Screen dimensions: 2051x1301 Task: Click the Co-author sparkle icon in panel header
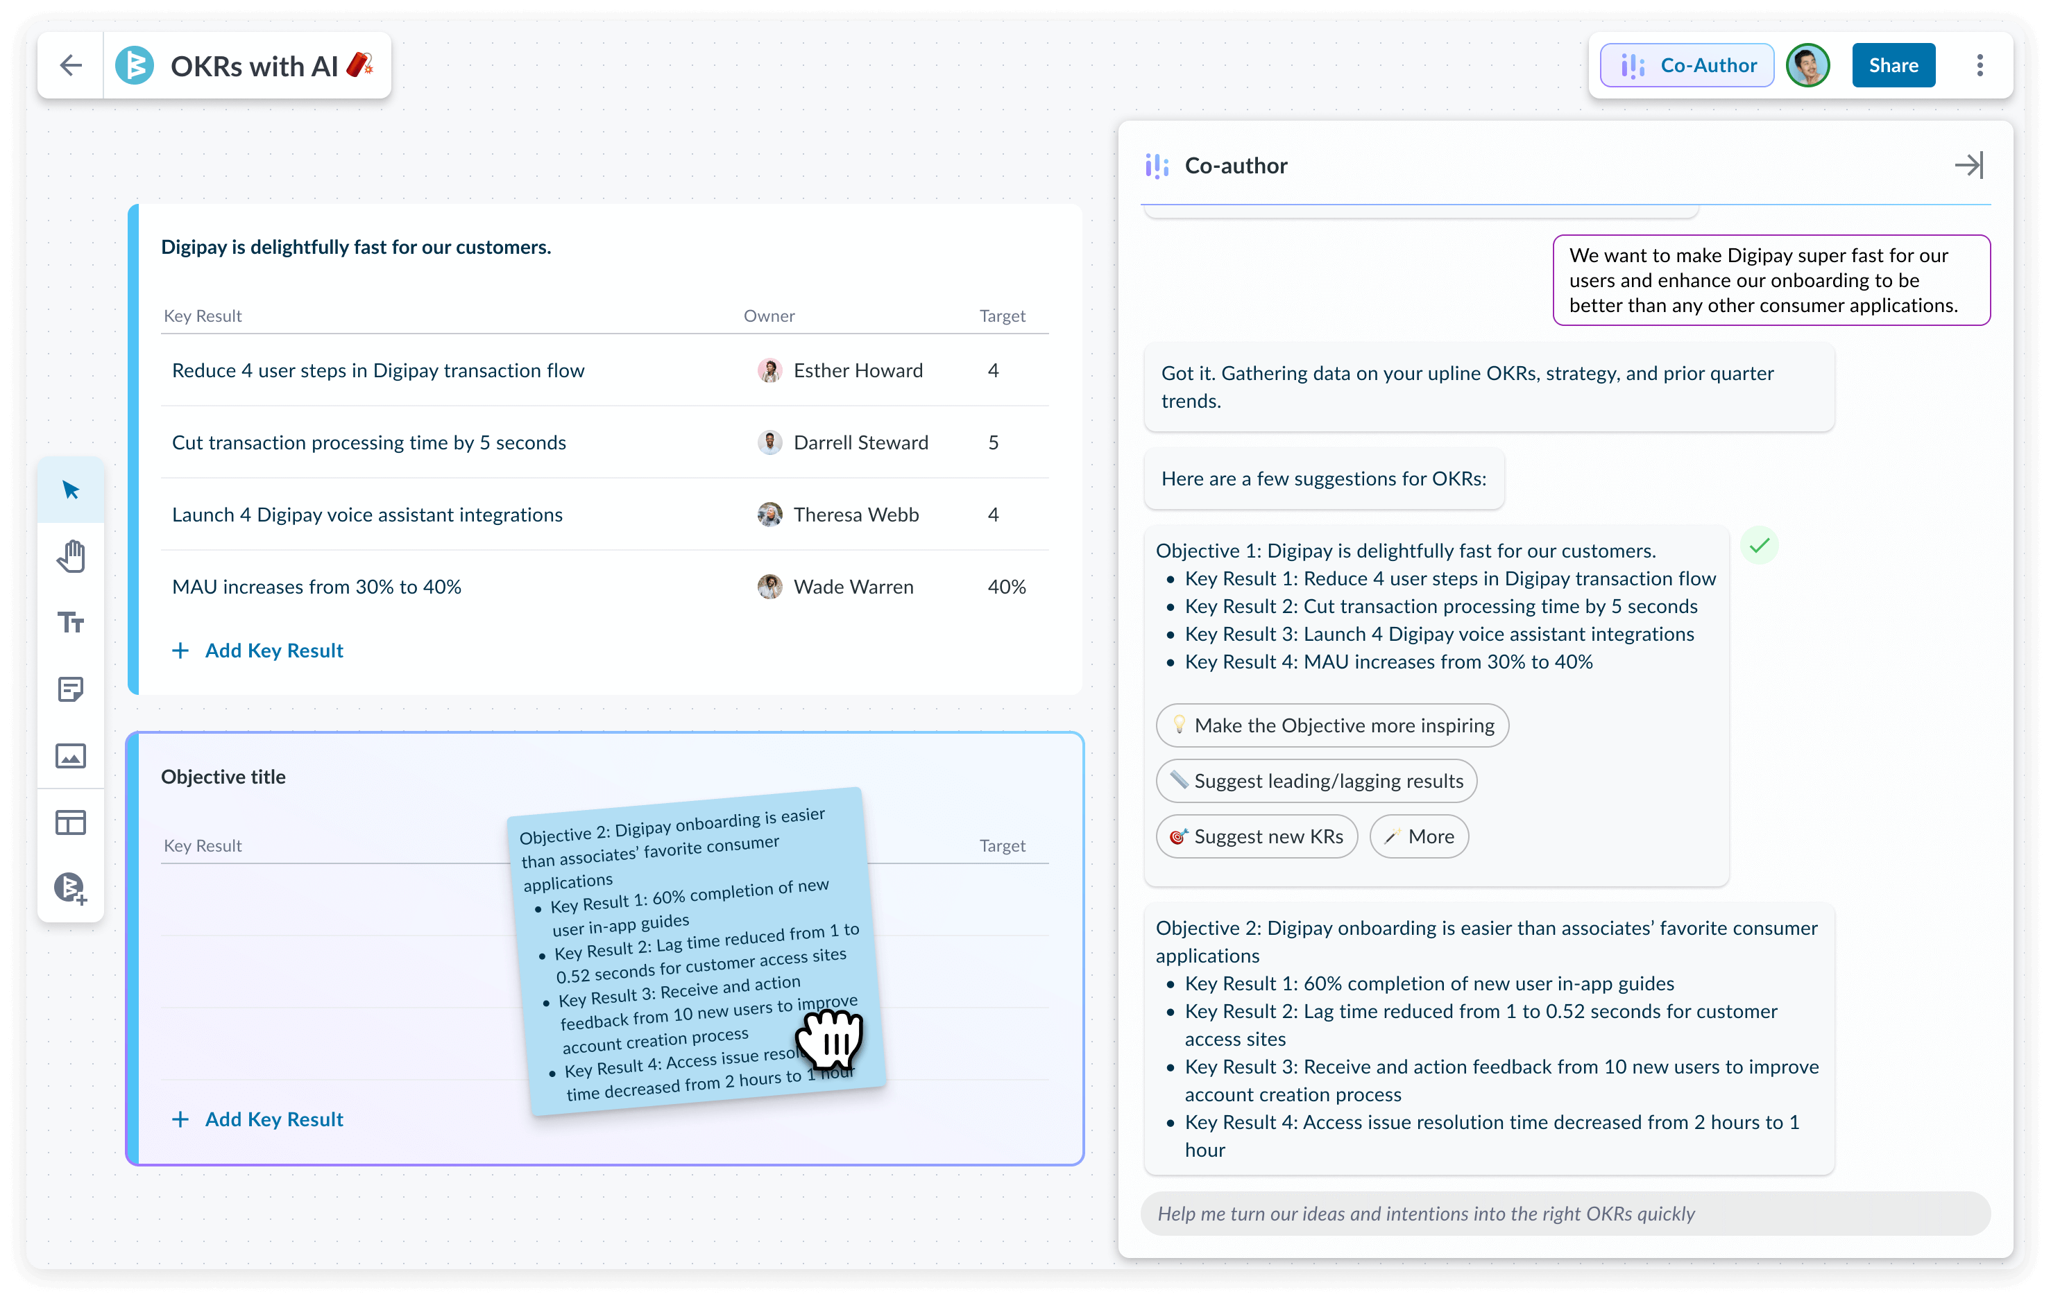tap(1156, 166)
